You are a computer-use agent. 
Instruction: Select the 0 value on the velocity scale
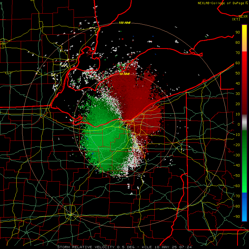click(239, 124)
